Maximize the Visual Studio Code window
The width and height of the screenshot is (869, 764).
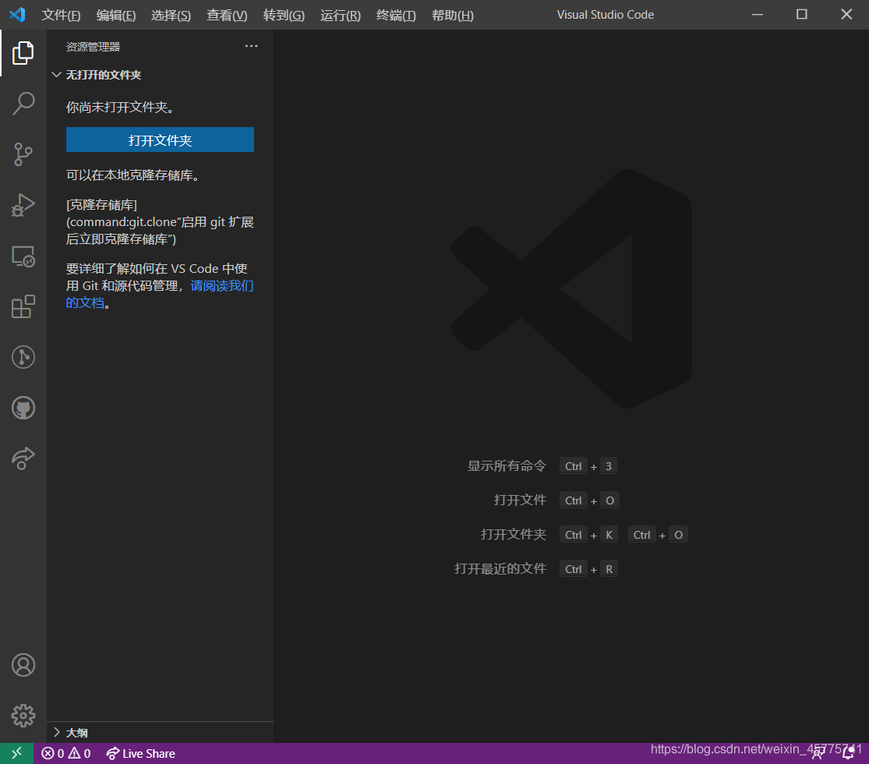point(801,15)
